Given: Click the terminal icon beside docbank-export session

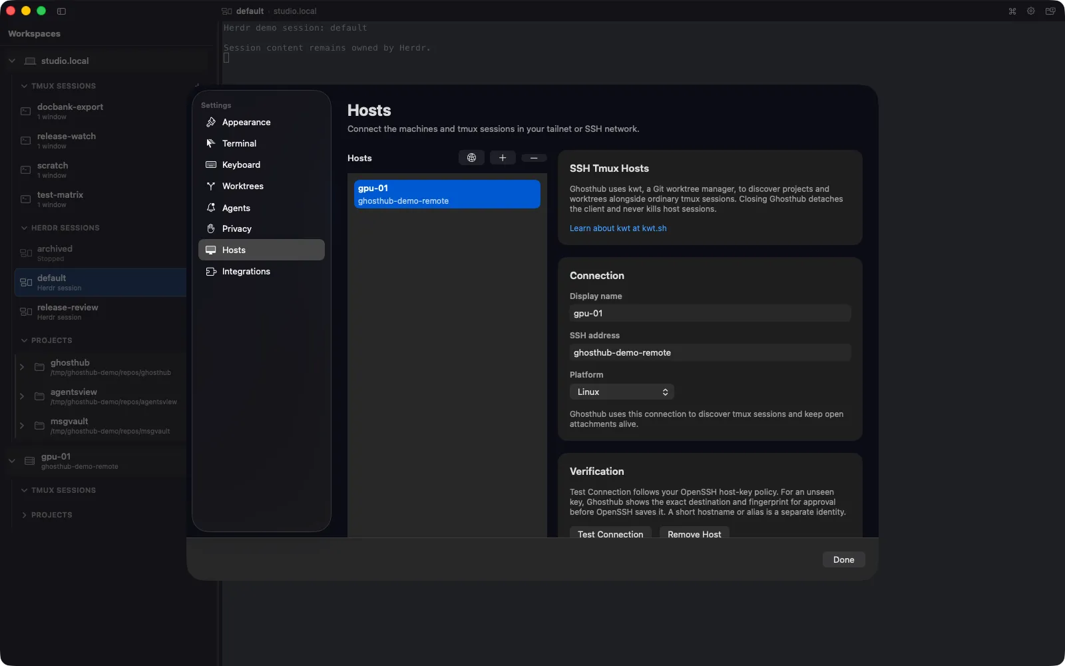Looking at the screenshot, I should coord(25,111).
